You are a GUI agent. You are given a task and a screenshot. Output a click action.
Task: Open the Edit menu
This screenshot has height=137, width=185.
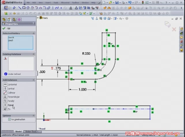(x=34, y=3)
